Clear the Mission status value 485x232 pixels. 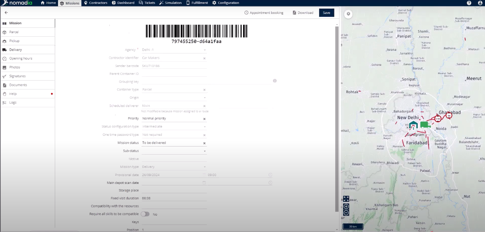[204, 143]
